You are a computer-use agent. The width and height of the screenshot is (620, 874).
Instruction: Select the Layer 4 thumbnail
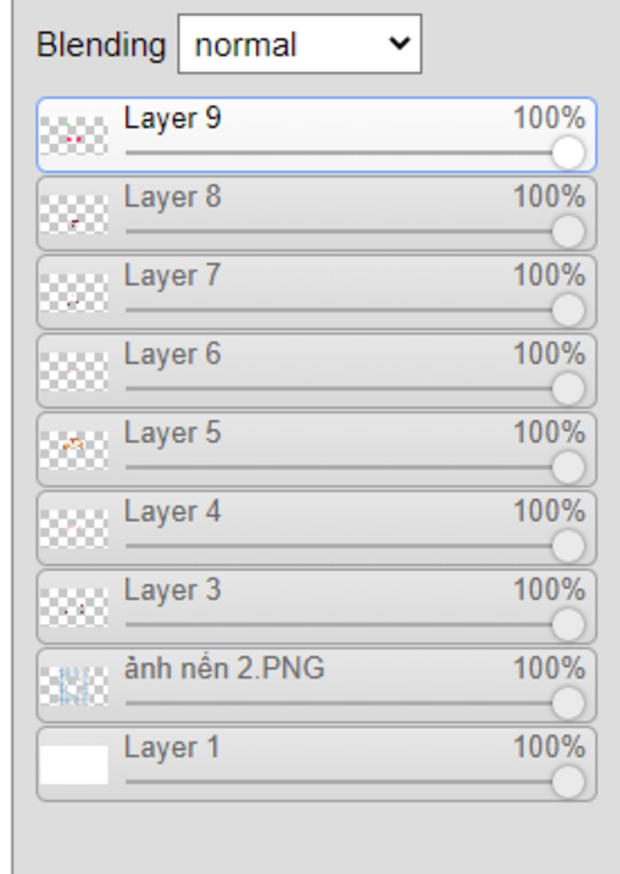coord(74,529)
